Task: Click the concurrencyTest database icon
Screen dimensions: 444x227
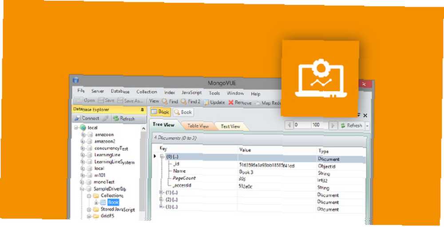Action: click(x=90, y=148)
